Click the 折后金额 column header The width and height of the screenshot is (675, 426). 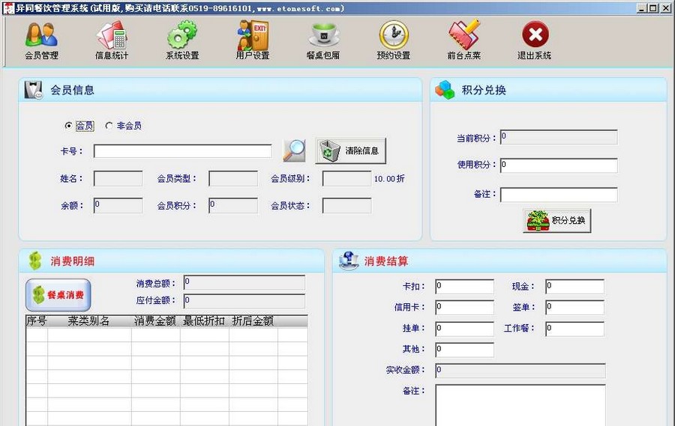(x=253, y=320)
